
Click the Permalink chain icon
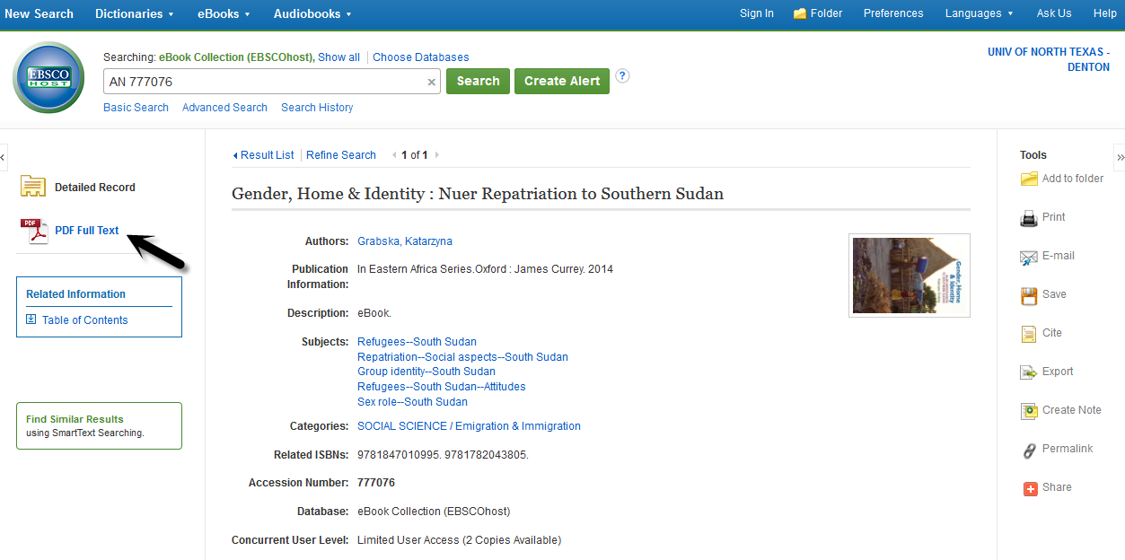click(x=1029, y=451)
